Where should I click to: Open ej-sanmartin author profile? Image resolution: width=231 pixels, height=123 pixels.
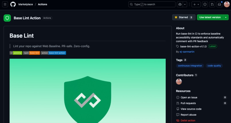(187, 52)
